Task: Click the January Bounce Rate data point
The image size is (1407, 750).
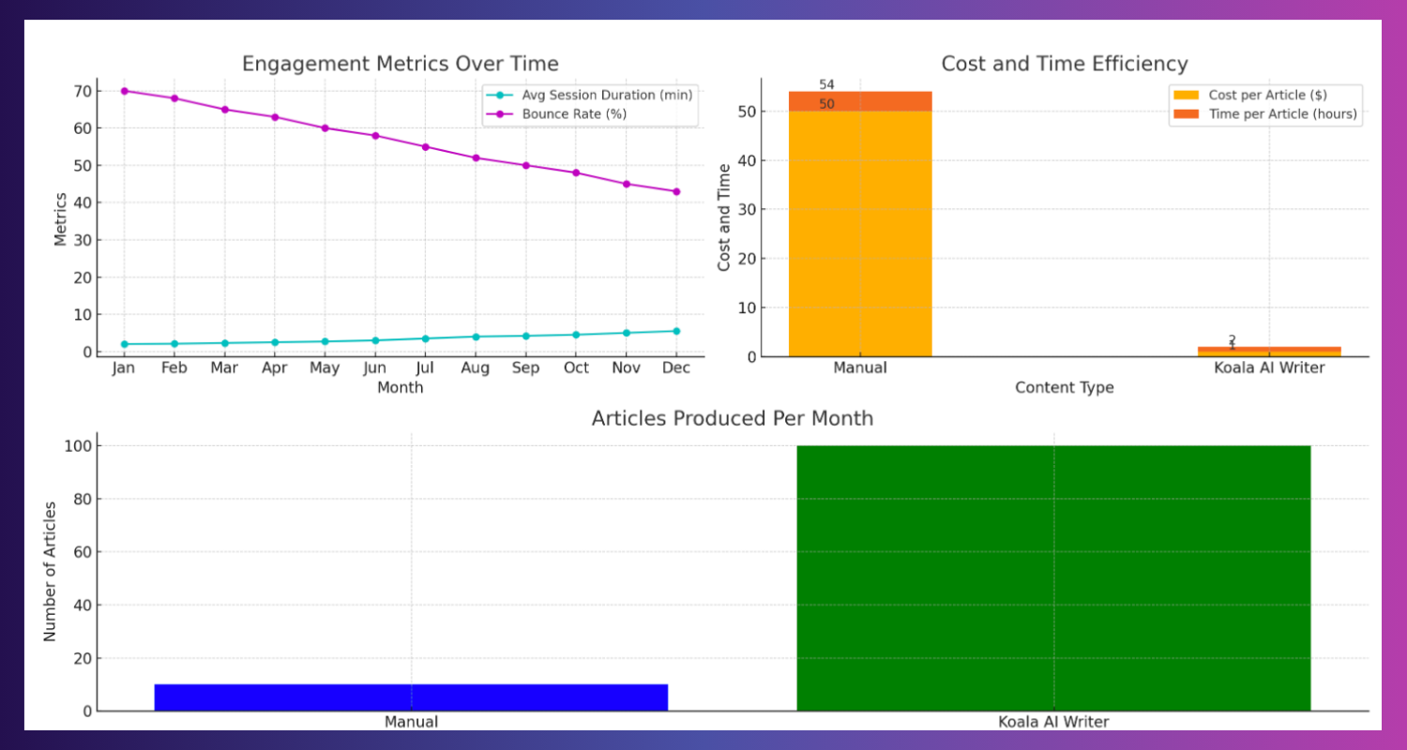Action: [x=124, y=91]
